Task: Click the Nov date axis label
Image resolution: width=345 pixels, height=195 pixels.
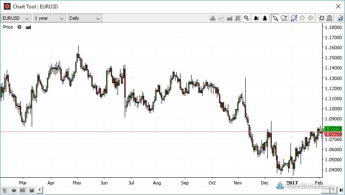Action: (238, 183)
